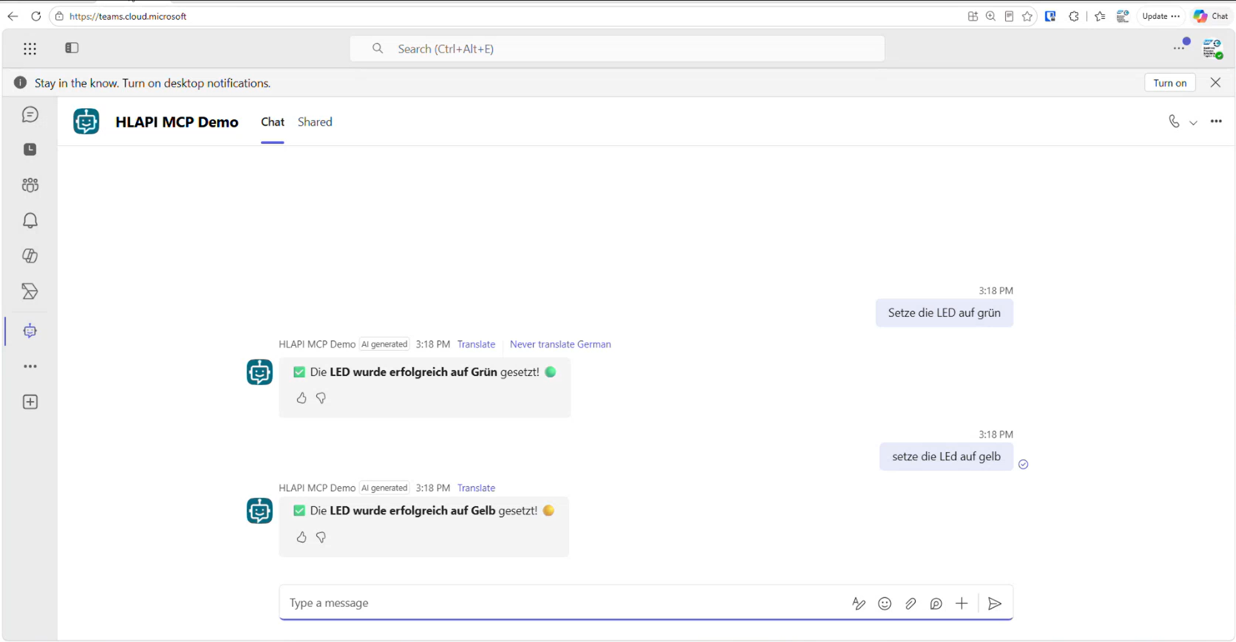1236x642 pixels.
Task: Focus the Search box
Action: [x=617, y=48]
